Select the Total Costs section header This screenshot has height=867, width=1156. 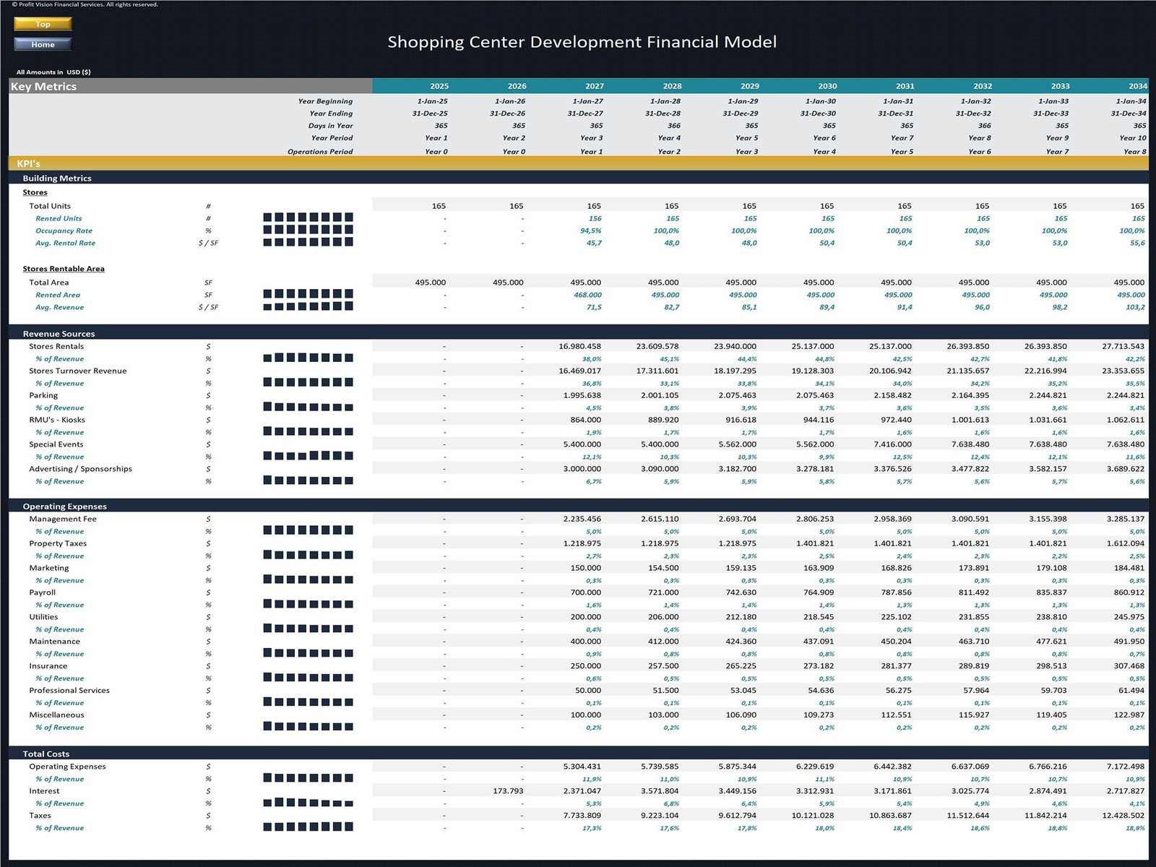tap(46, 754)
